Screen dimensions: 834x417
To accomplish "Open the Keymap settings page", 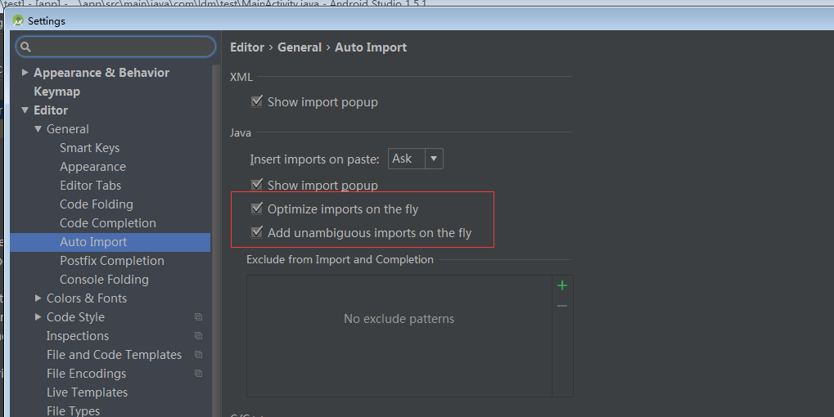I will coord(56,92).
